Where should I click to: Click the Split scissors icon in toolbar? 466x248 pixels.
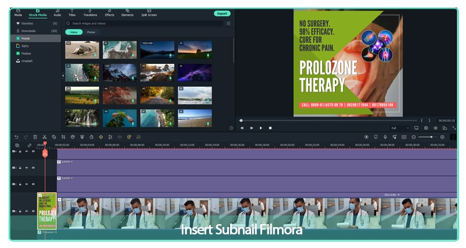pos(45,137)
